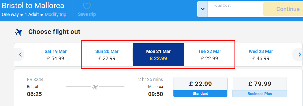The height and width of the screenshot is (106, 303).
Task: Click the Bristol to Mallorca heading
Action: tap(33, 6)
